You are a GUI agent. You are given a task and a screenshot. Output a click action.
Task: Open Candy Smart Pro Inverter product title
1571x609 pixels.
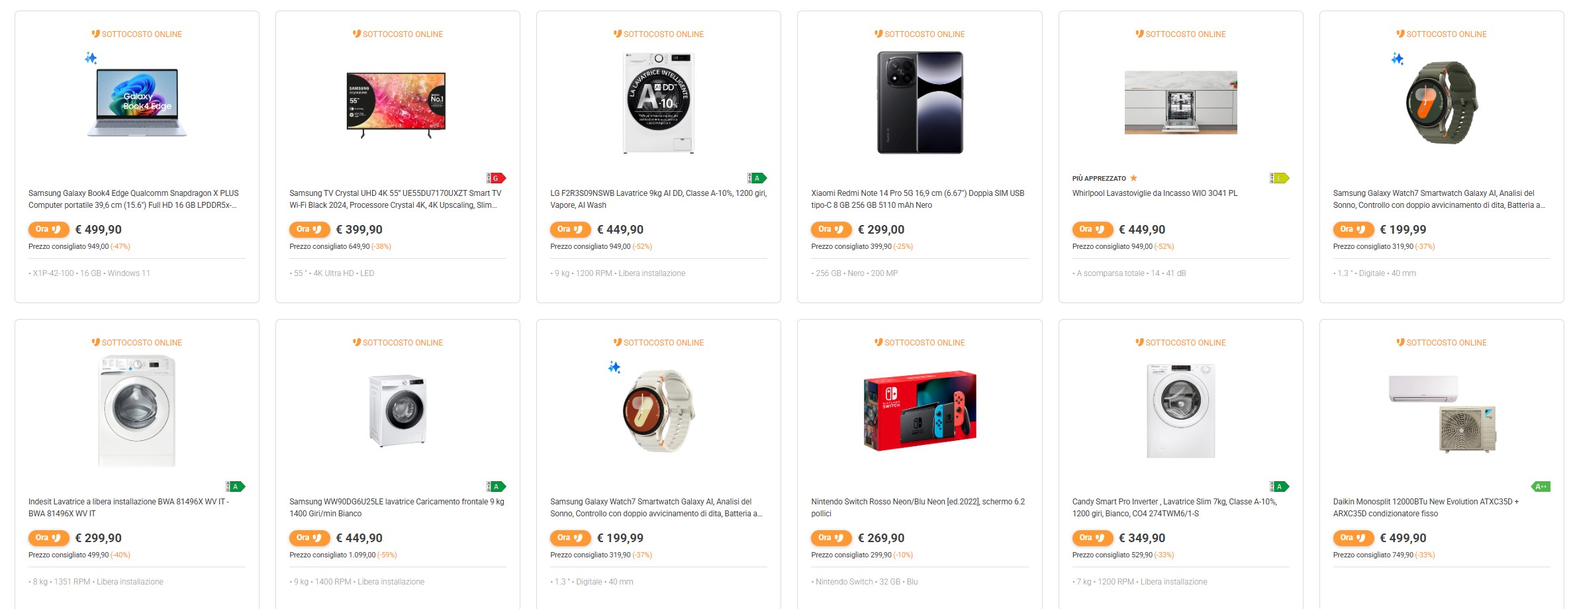tap(1174, 508)
